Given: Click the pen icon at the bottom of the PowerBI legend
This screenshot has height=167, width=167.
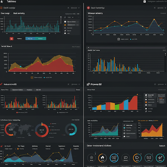Looking at the screenshot, I should (x=146, y=111).
